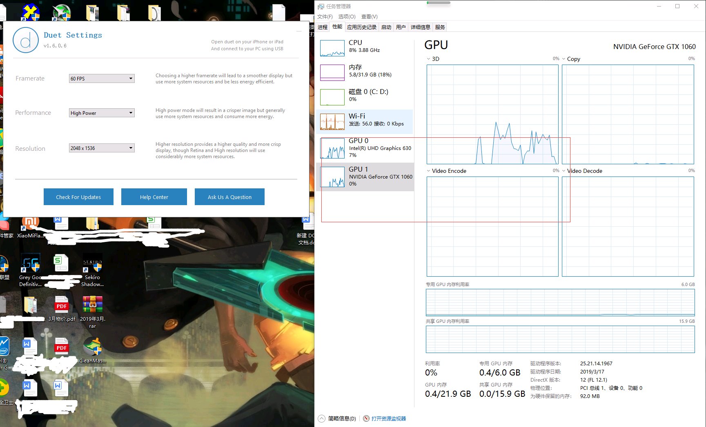Open the Performance dropdown showing High Power
This screenshot has height=427, width=706.
102,113
